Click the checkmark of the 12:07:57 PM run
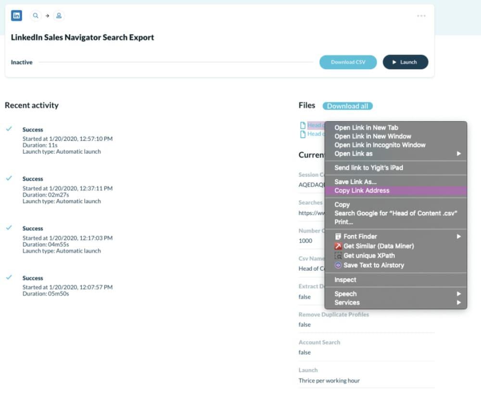Image resolution: width=481 pixels, height=401 pixels. [9, 277]
